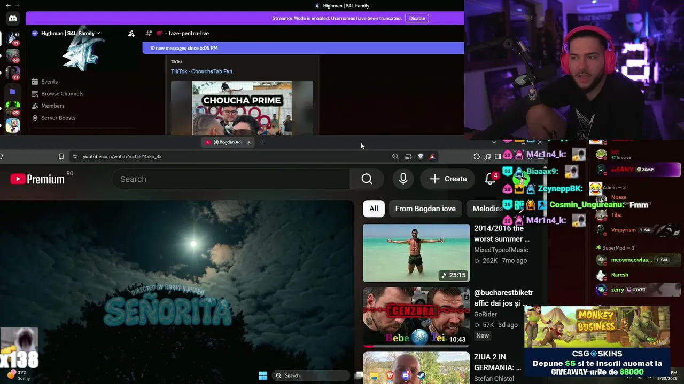
Task: Click the media control music note icon
Action: click(487, 156)
